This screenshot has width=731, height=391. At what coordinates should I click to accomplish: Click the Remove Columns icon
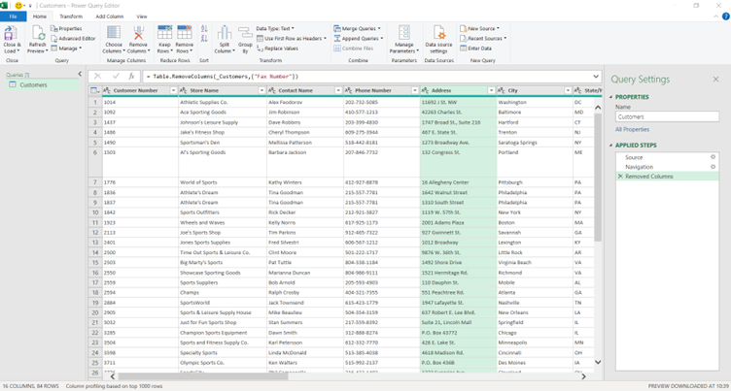point(138,33)
